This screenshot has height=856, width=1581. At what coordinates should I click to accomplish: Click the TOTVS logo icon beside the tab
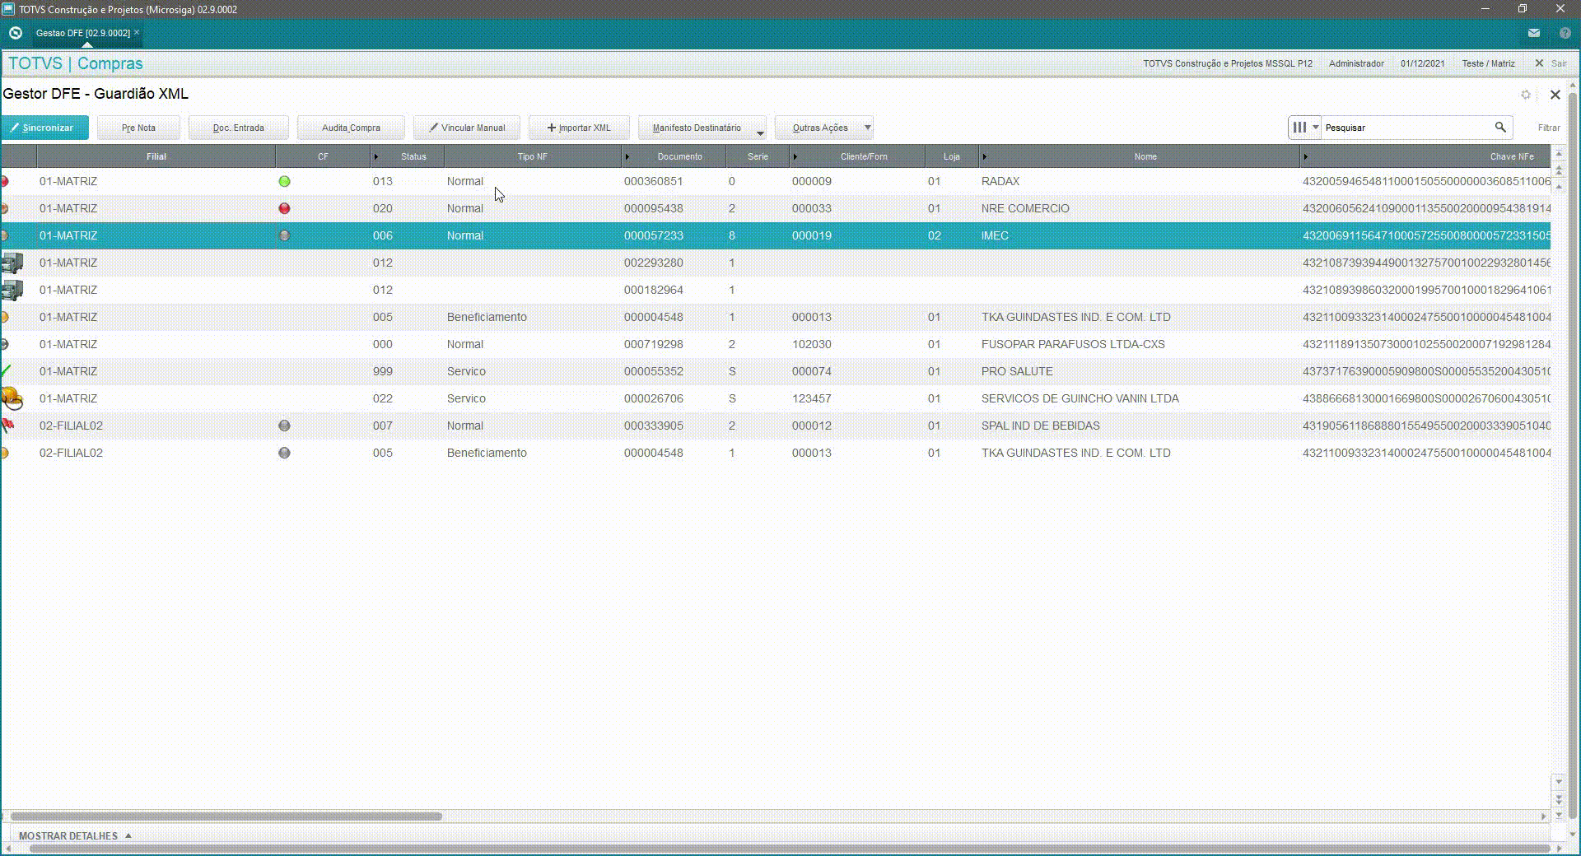tap(15, 33)
